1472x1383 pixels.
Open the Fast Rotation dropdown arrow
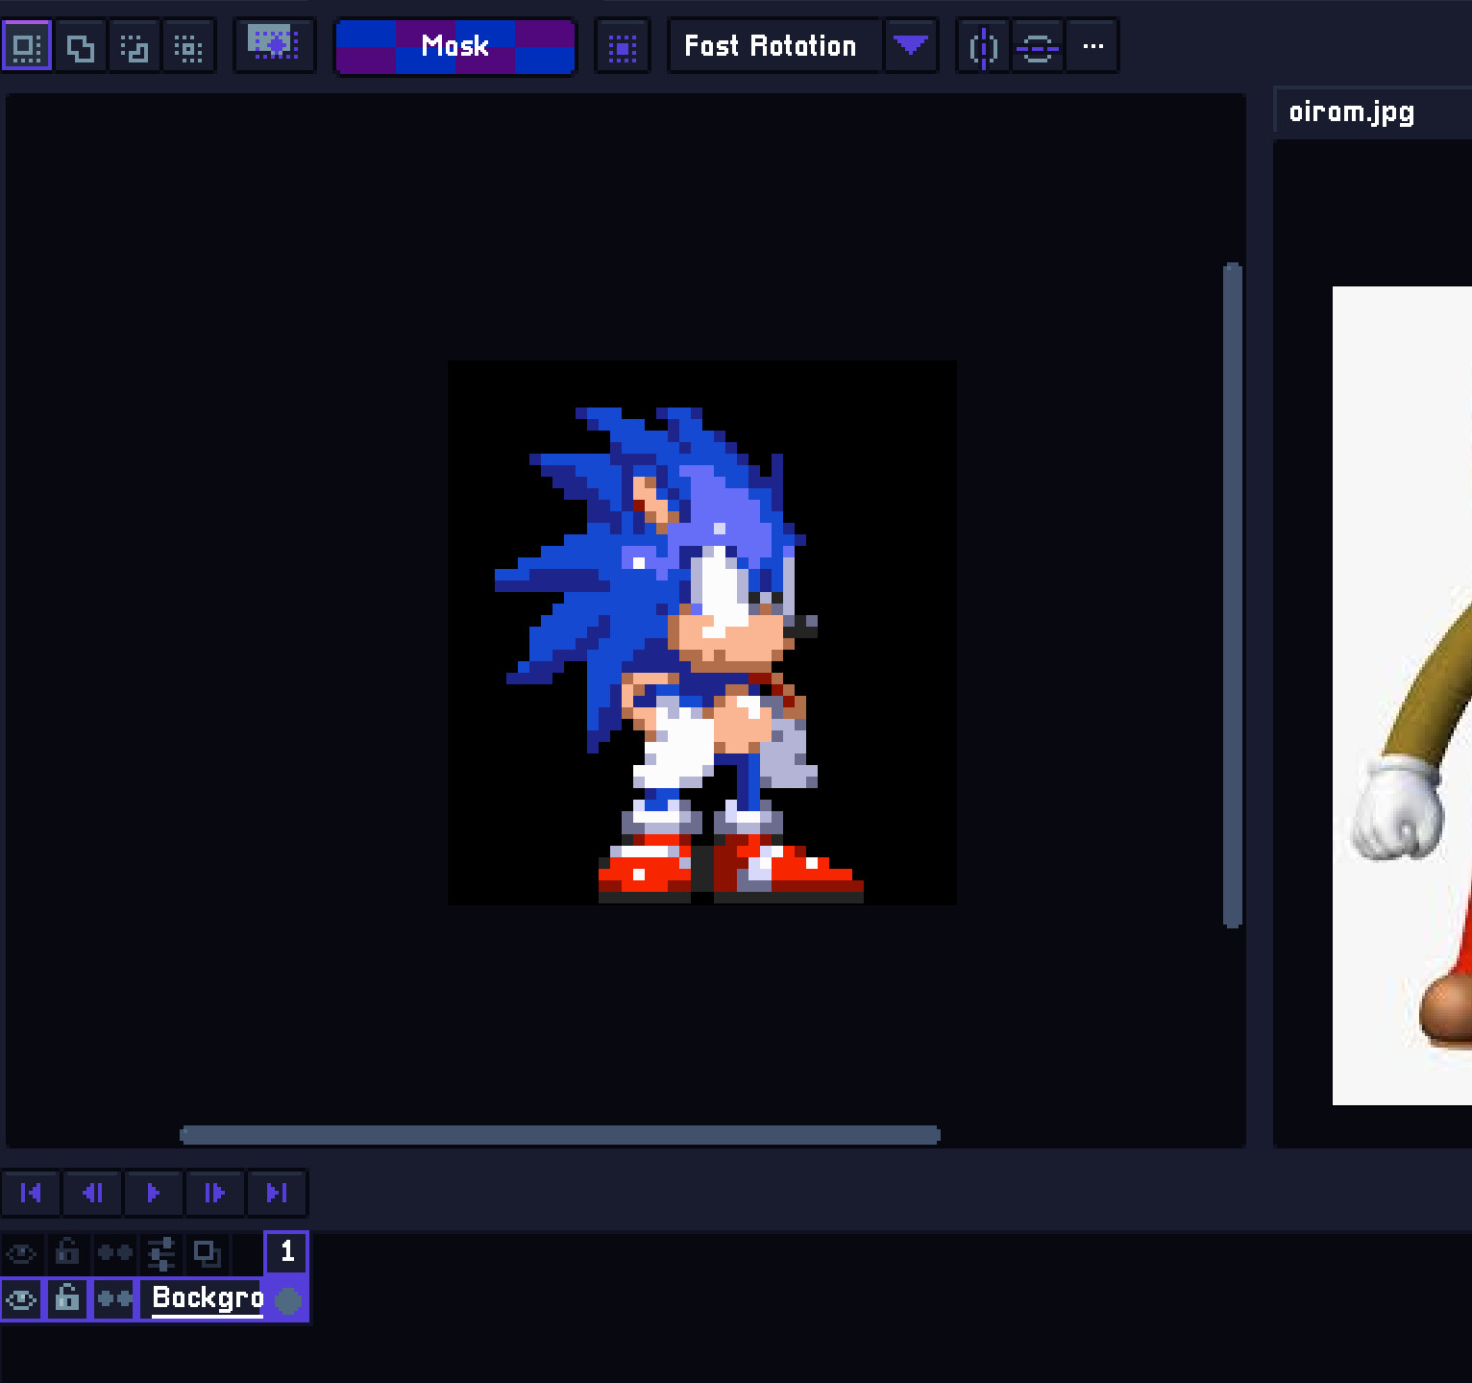pos(911,45)
